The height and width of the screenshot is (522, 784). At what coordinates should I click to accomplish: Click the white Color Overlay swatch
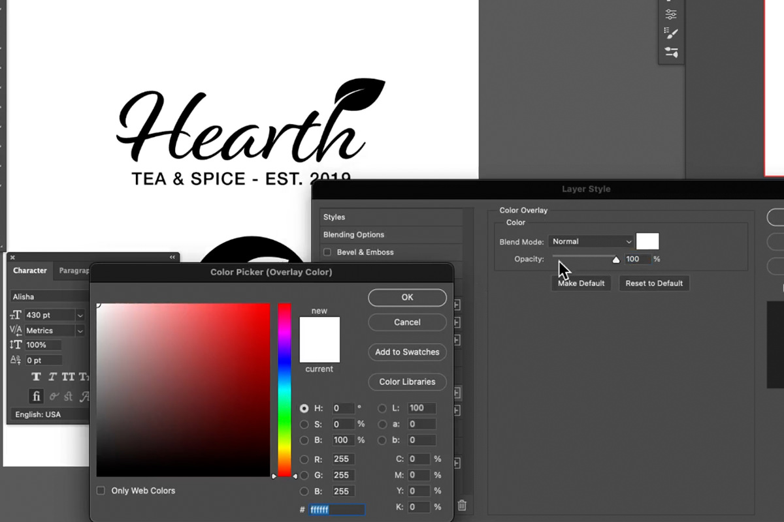647,241
